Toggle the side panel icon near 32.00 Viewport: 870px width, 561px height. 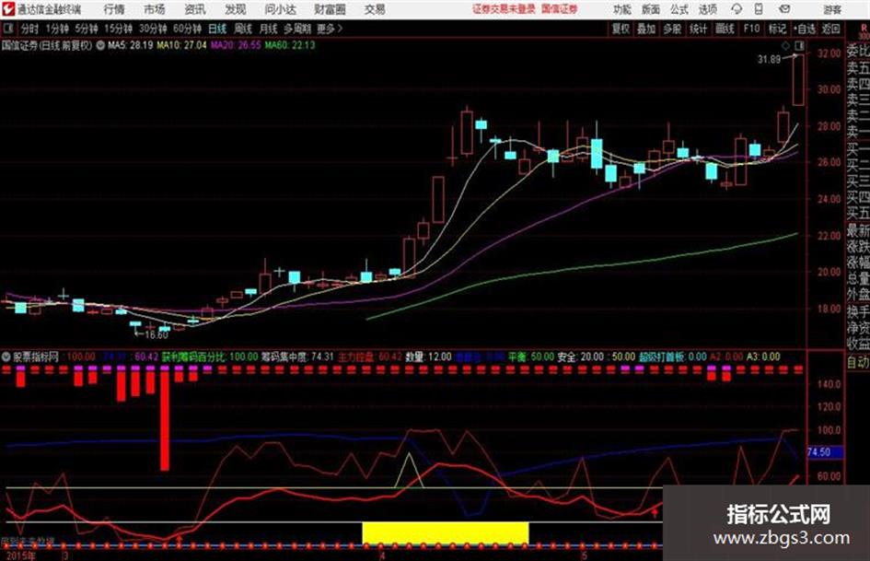pyautogui.click(x=799, y=45)
